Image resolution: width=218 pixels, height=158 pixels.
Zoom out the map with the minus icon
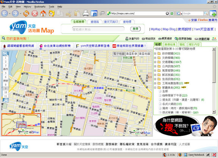click(5, 54)
